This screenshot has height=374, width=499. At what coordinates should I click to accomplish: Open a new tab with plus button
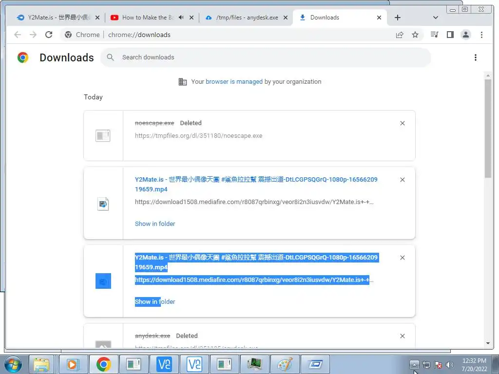pos(398,18)
